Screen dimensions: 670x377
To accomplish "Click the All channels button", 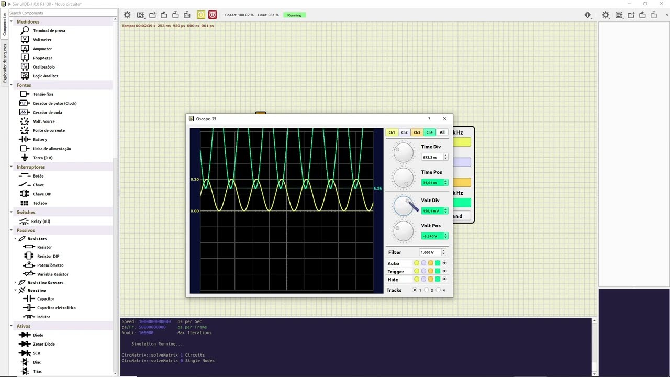I will [442, 132].
